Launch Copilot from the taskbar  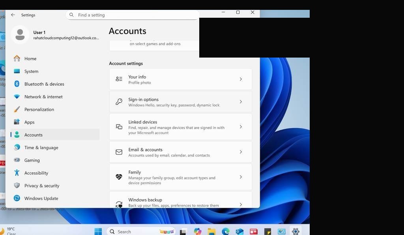[x=198, y=231]
